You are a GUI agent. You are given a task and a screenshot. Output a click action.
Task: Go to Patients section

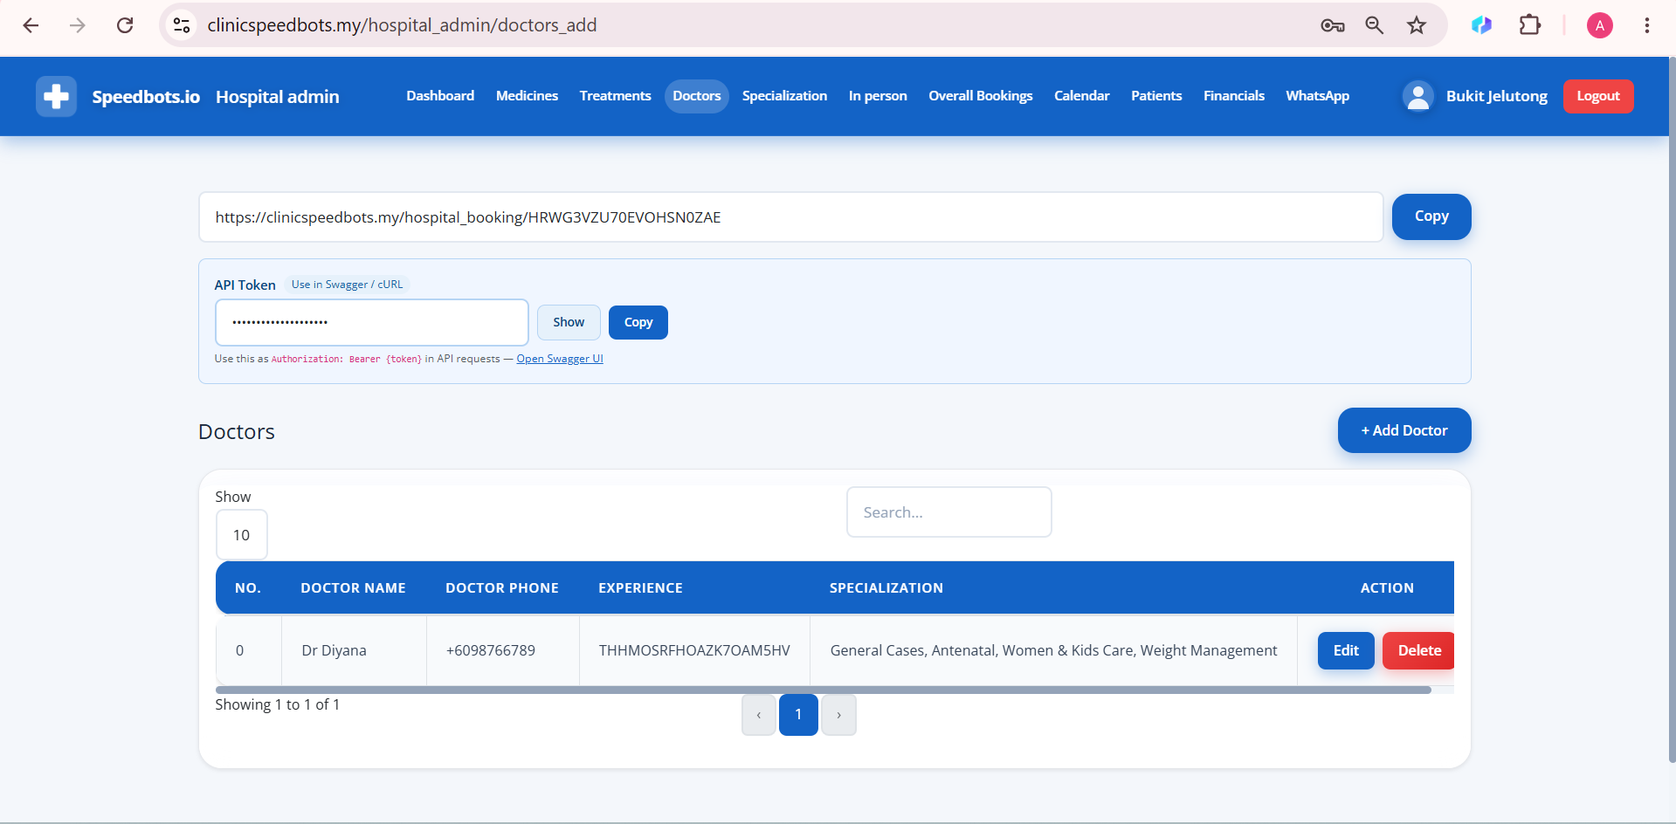(x=1156, y=96)
